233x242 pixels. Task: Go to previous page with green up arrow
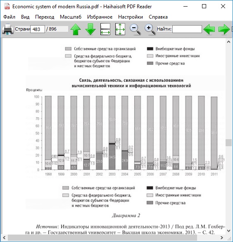76,29
